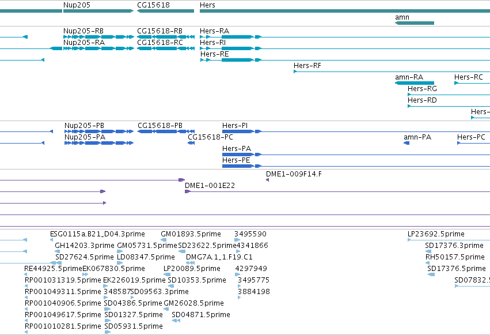Click the CG15618-PB protein label

pos(160,126)
